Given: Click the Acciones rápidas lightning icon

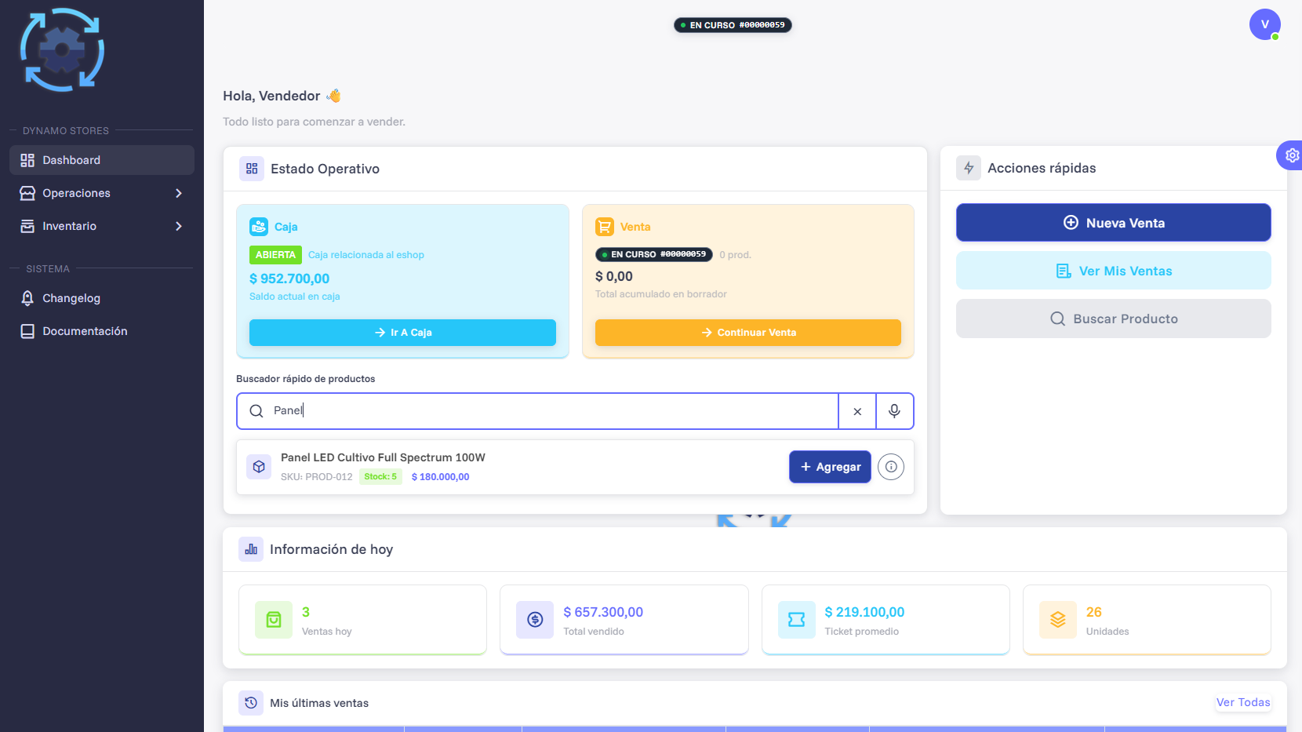Looking at the screenshot, I should (x=969, y=168).
